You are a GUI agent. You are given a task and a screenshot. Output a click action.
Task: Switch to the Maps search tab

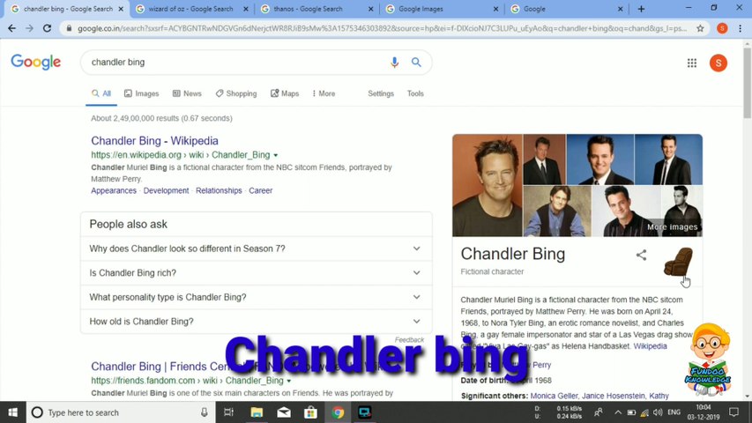click(x=285, y=93)
